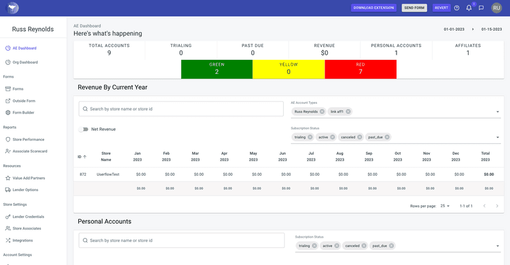The height and width of the screenshot is (265, 510).
Task: Expand the AE Account Types dropdown
Action: point(497,112)
